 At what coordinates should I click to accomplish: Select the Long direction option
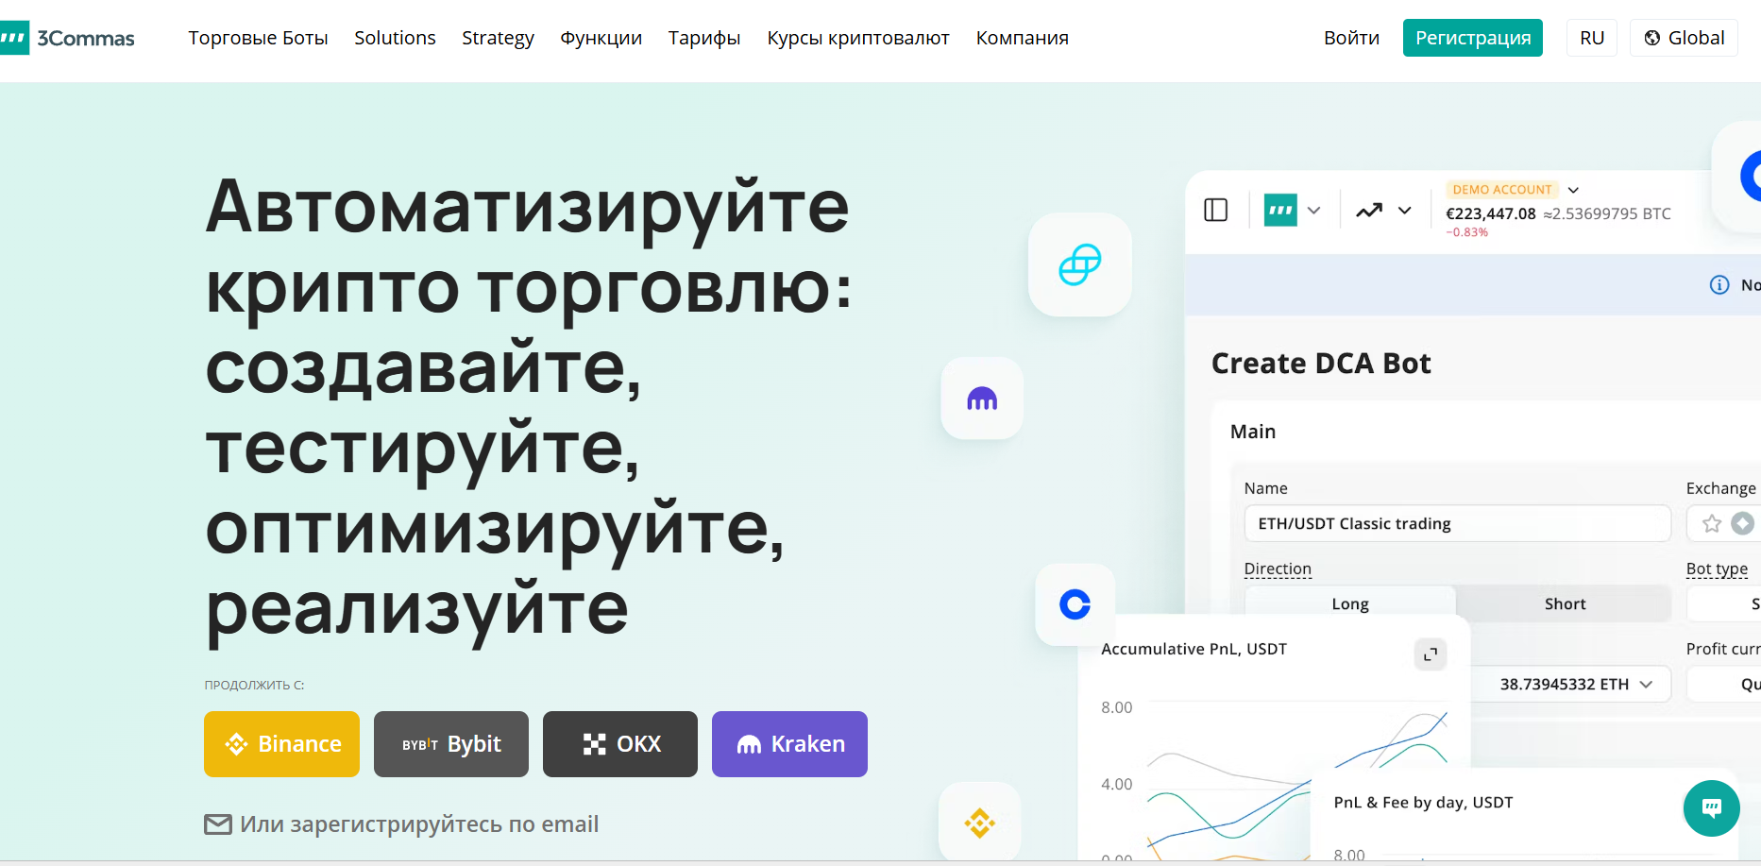(x=1349, y=604)
